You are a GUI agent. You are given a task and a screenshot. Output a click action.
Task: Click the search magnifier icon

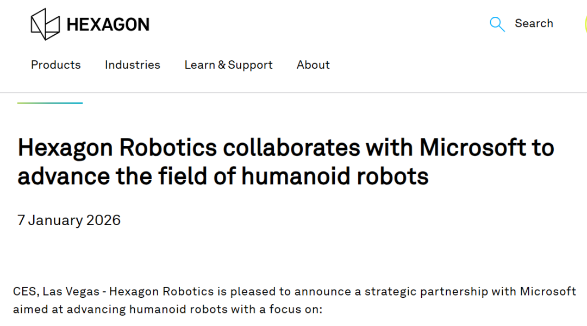(x=497, y=24)
